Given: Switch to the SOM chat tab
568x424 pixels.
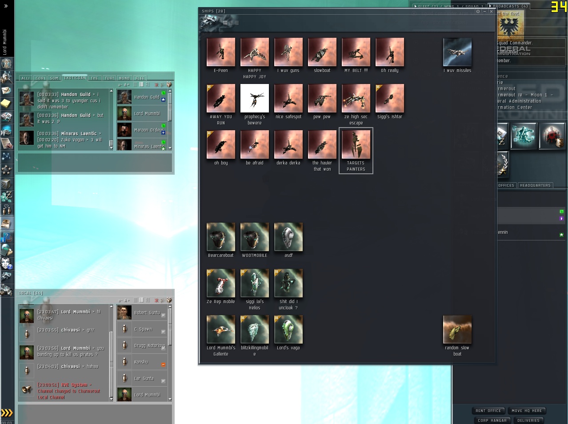Looking at the screenshot, I should click(x=54, y=78).
